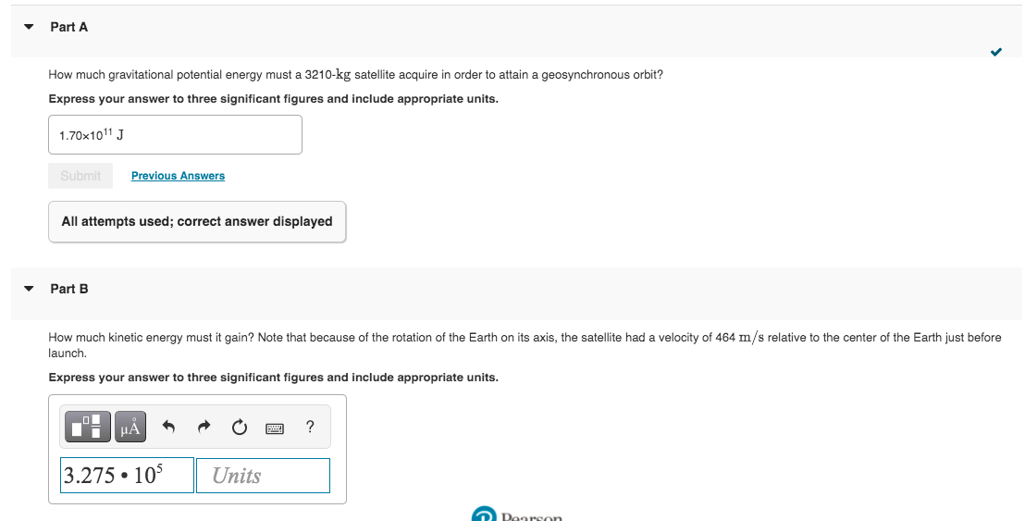Click the redo arrow icon
Image resolution: width=1025 pixels, height=521 pixels.
pyautogui.click(x=204, y=427)
